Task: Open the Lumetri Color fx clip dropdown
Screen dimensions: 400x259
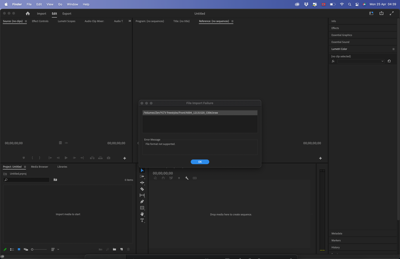Action: [361, 61]
